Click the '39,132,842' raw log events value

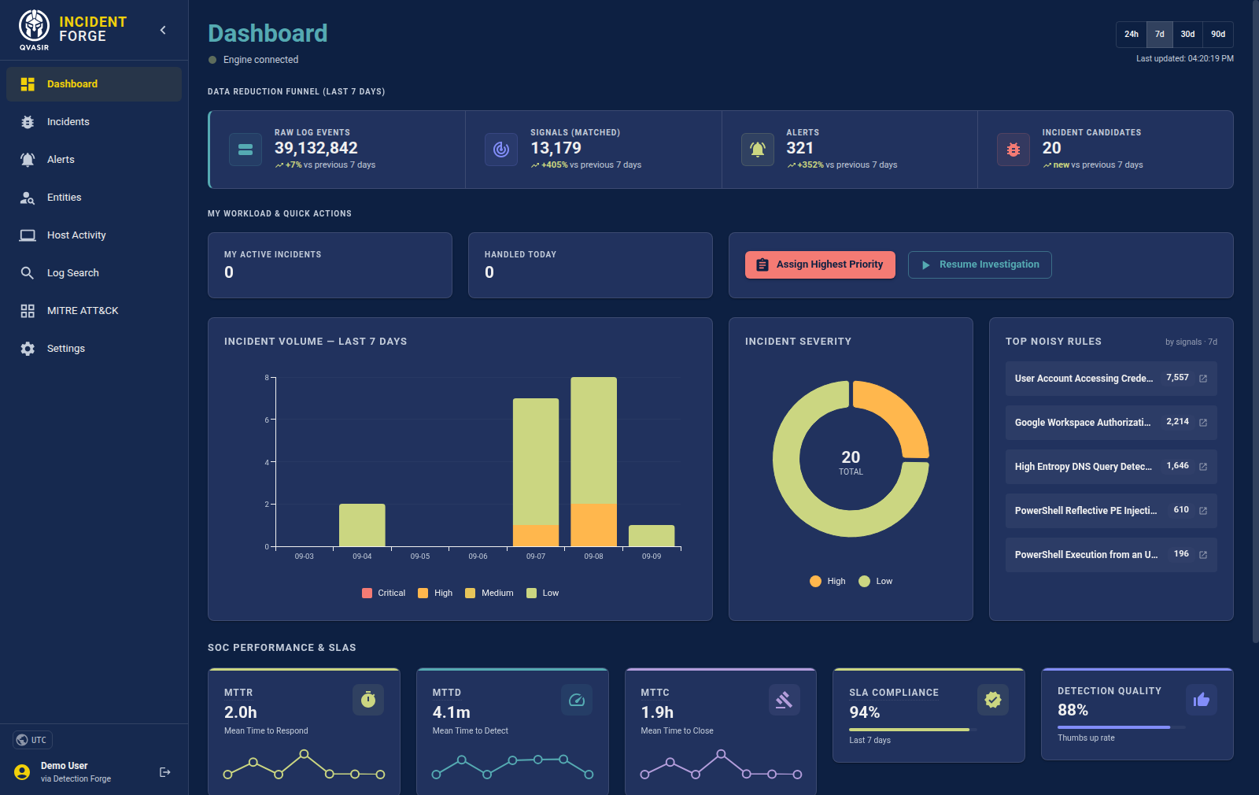316,148
